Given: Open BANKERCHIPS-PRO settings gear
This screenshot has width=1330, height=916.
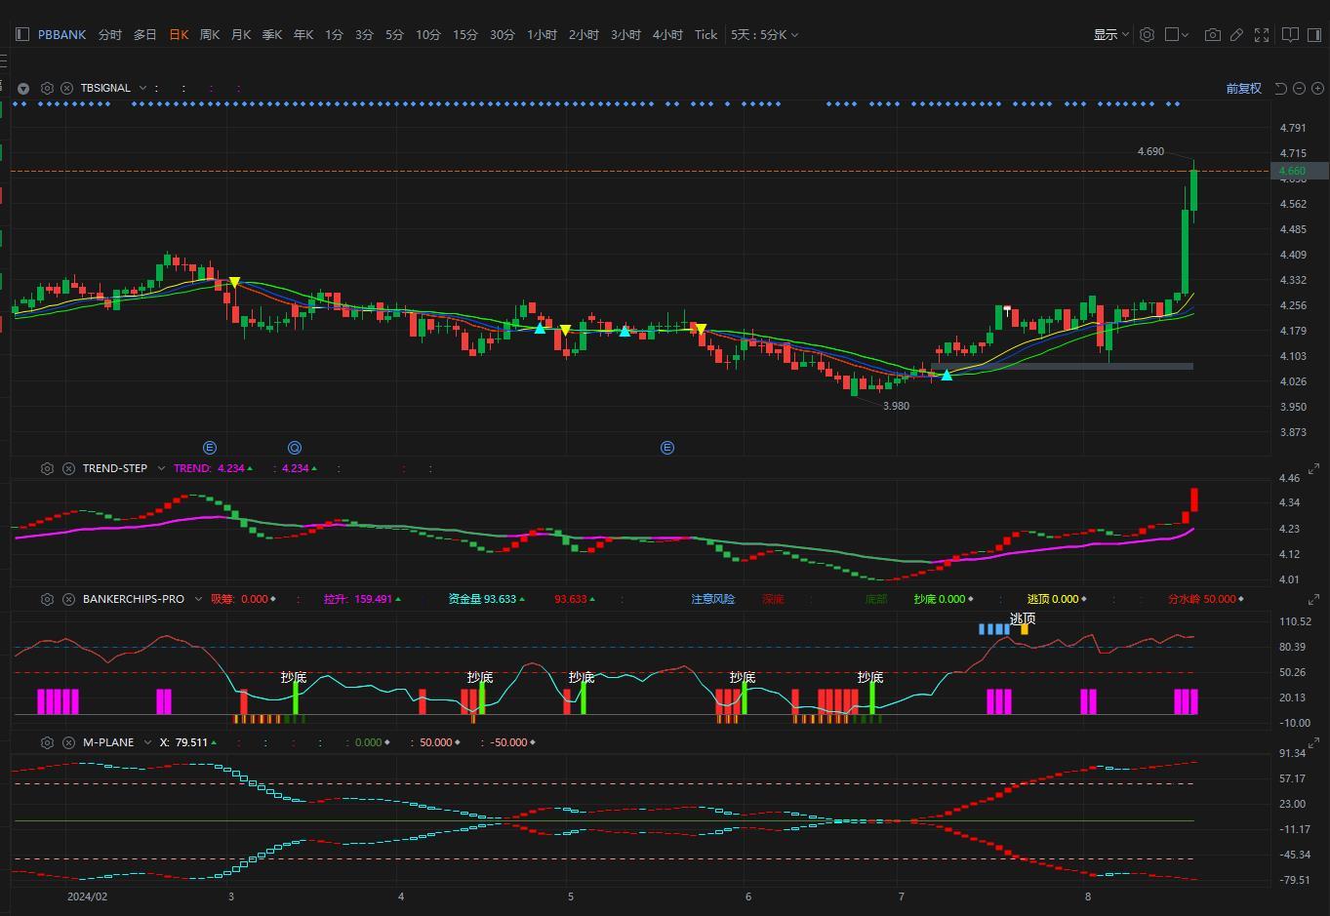Looking at the screenshot, I should pos(47,599).
